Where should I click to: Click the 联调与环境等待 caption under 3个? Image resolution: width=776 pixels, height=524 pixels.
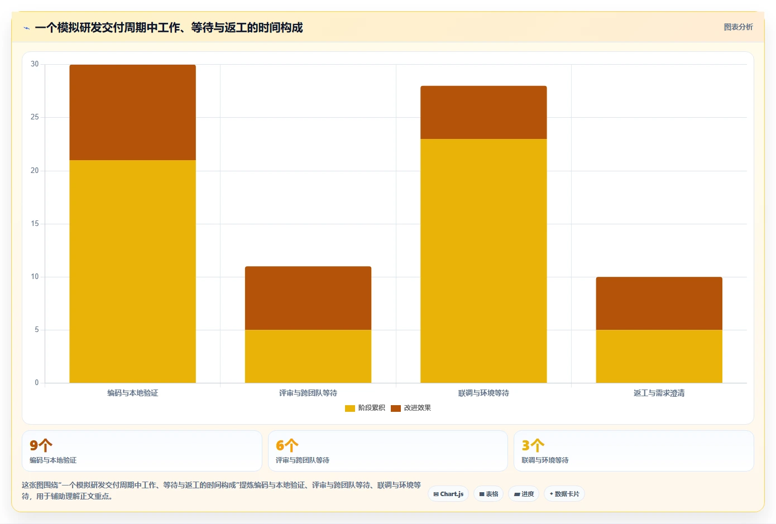545,460
